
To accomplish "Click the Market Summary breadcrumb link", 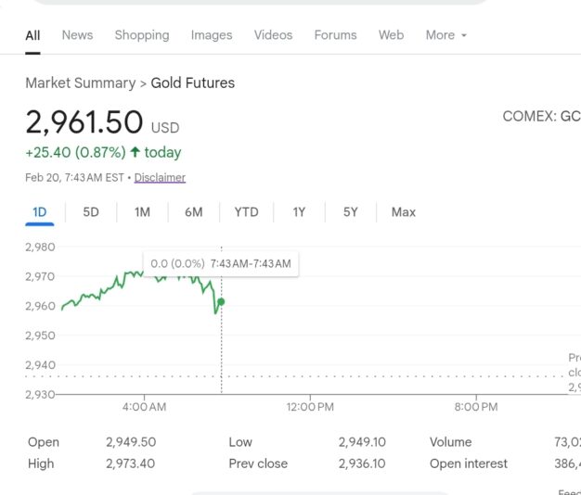I will coord(80,82).
